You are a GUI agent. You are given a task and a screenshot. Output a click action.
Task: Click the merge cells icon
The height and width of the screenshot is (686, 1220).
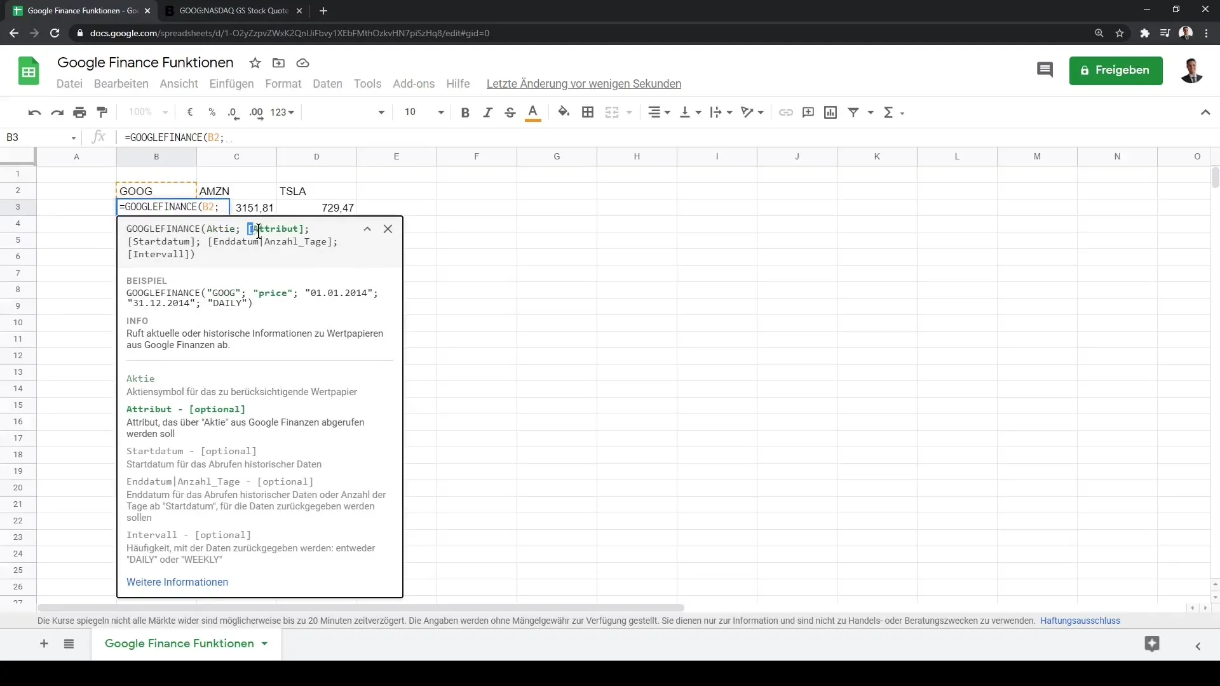(612, 112)
